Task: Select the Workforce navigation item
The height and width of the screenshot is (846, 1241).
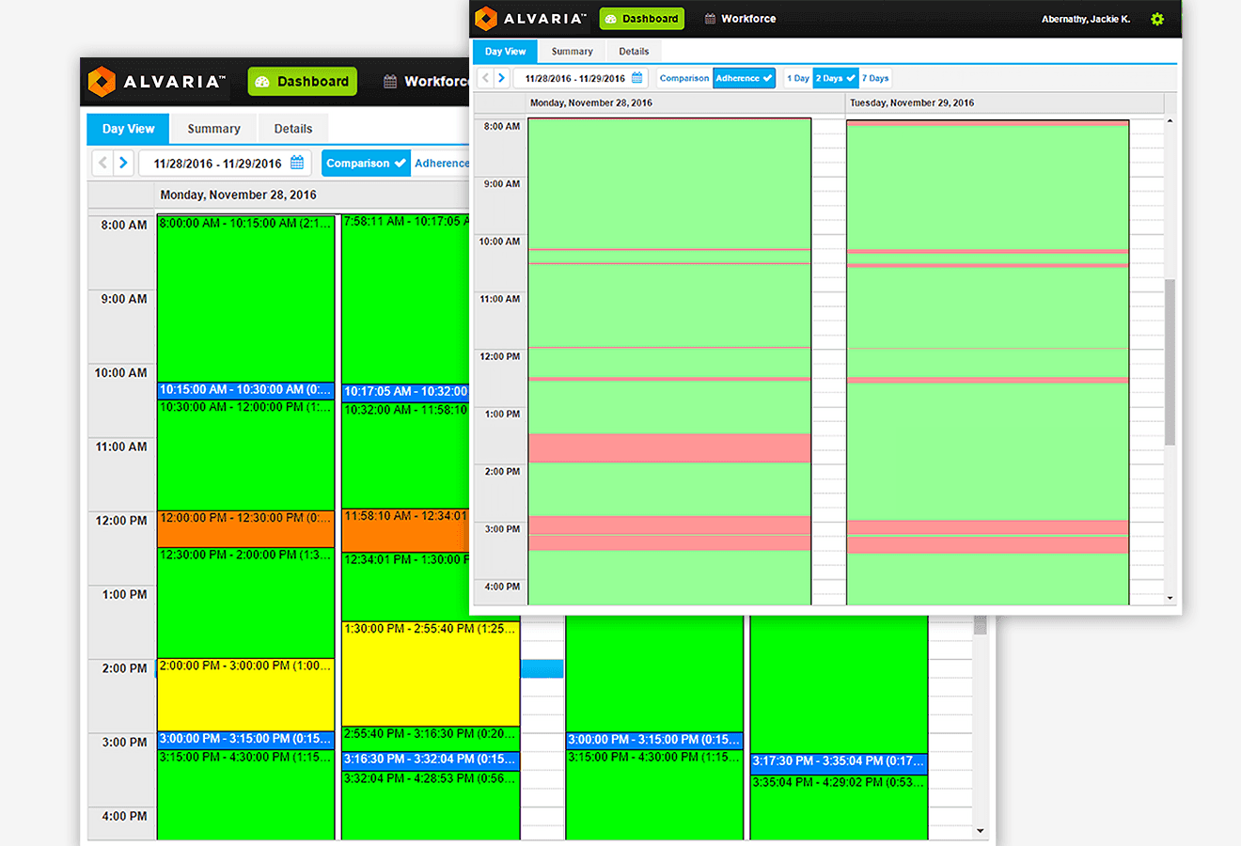Action: 749,18
